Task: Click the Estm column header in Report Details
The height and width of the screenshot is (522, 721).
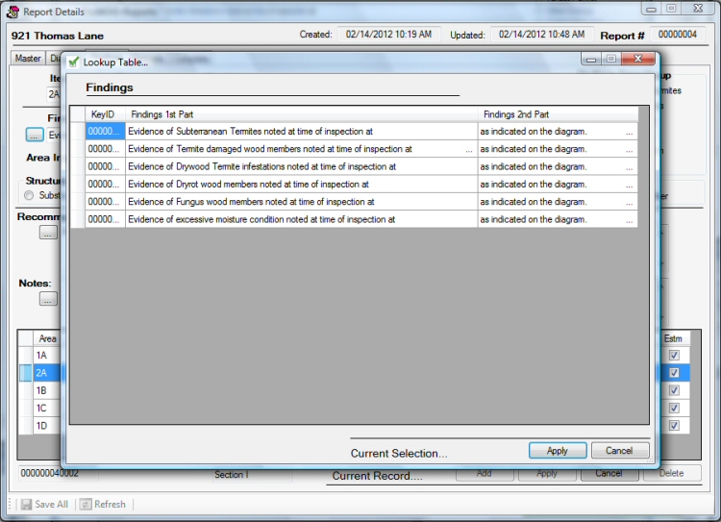Action: [674, 338]
